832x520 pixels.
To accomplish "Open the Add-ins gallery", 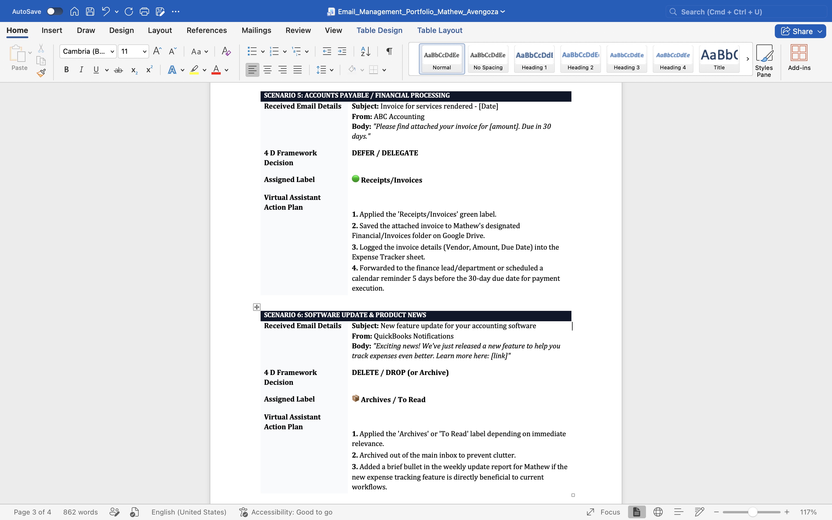I will point(799,57).
